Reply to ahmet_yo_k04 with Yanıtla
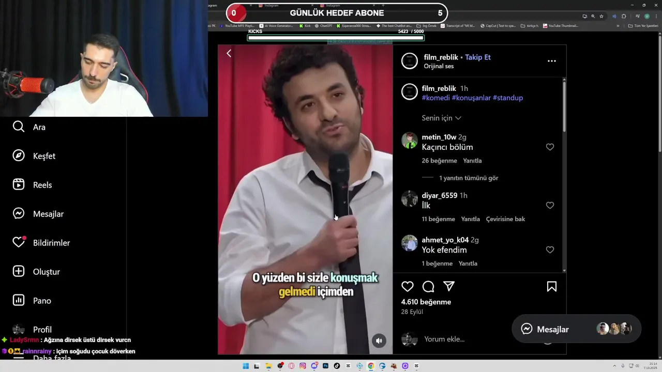The height and width of the screenshot is (372, 662). pos(468,263)
